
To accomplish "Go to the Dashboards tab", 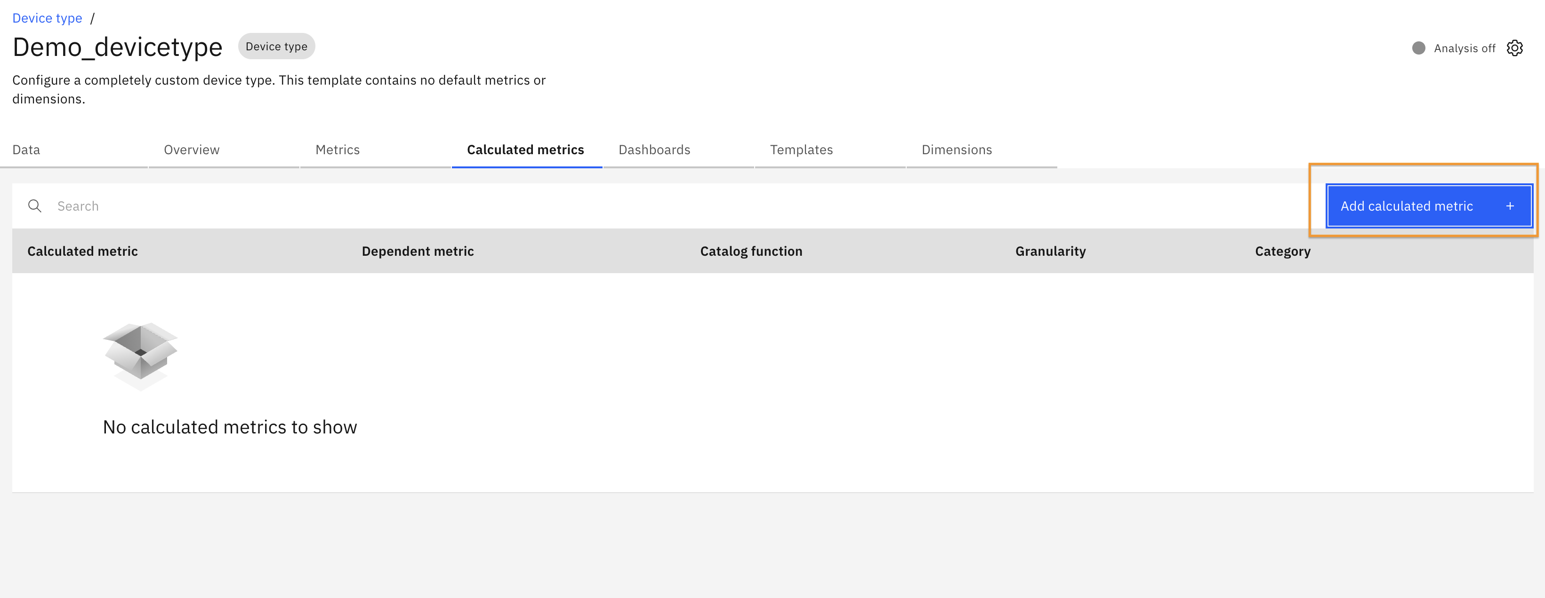I will pos(678,150).
